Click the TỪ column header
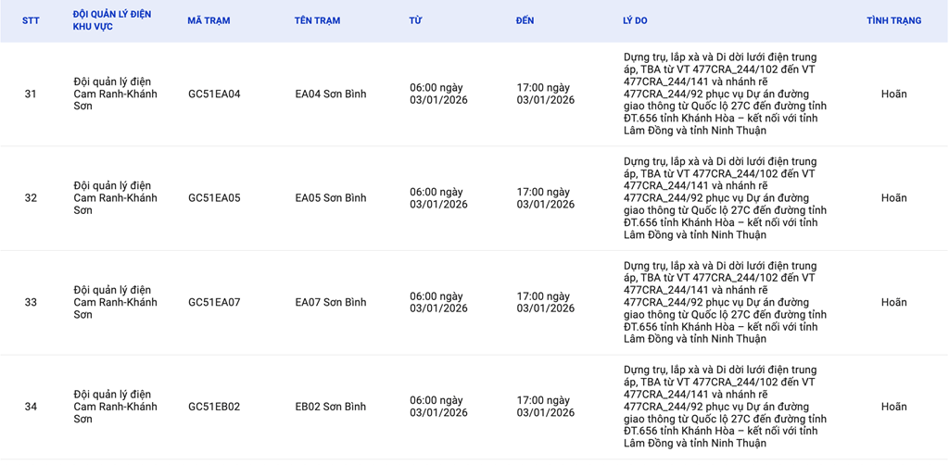Viewport: 949px width, 465px height. click(415, 20)
